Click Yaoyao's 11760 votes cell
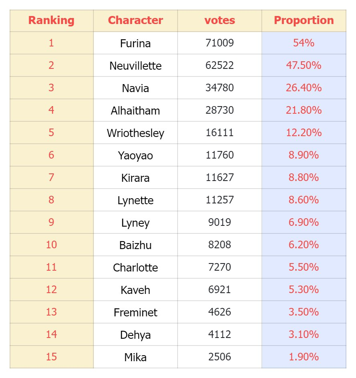Screen dimensions: 356x378 pos(220,155)
